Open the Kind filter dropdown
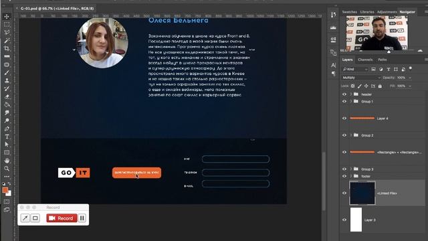 pos(355,70)
